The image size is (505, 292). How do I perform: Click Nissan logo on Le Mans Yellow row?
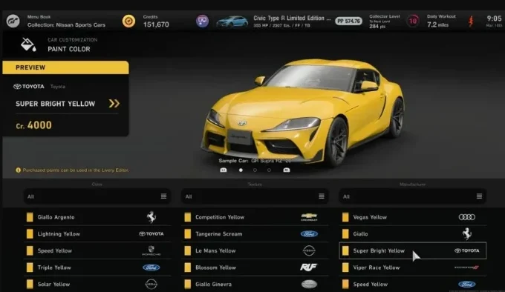(309, 250)
